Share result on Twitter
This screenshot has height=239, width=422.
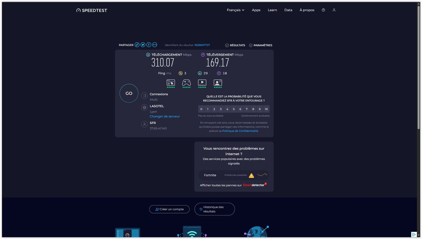143,45
